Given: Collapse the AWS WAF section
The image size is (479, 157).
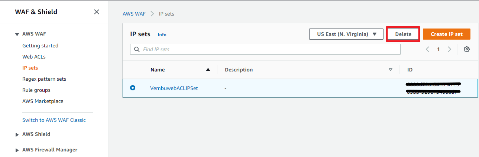Looking at the screenshot, I should (x=17, y=34).
